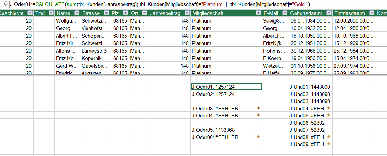Expand the Plz column filter arrow
Viewport: 387px width, 156px height.
coord(125,13)
